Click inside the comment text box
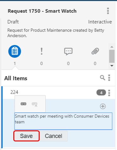Screen dimensions: 117x150 [63, 121]
